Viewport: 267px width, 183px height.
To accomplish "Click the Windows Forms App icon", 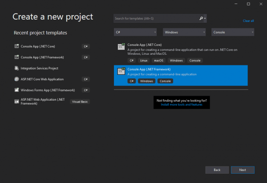I will 16,90.
